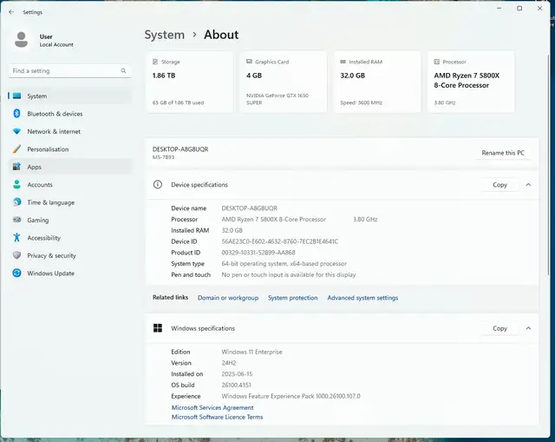This screenshot has height=442, width=555.
Task: Click the Product ID value 00329-10331-52899-AA868
Action: 258,253
